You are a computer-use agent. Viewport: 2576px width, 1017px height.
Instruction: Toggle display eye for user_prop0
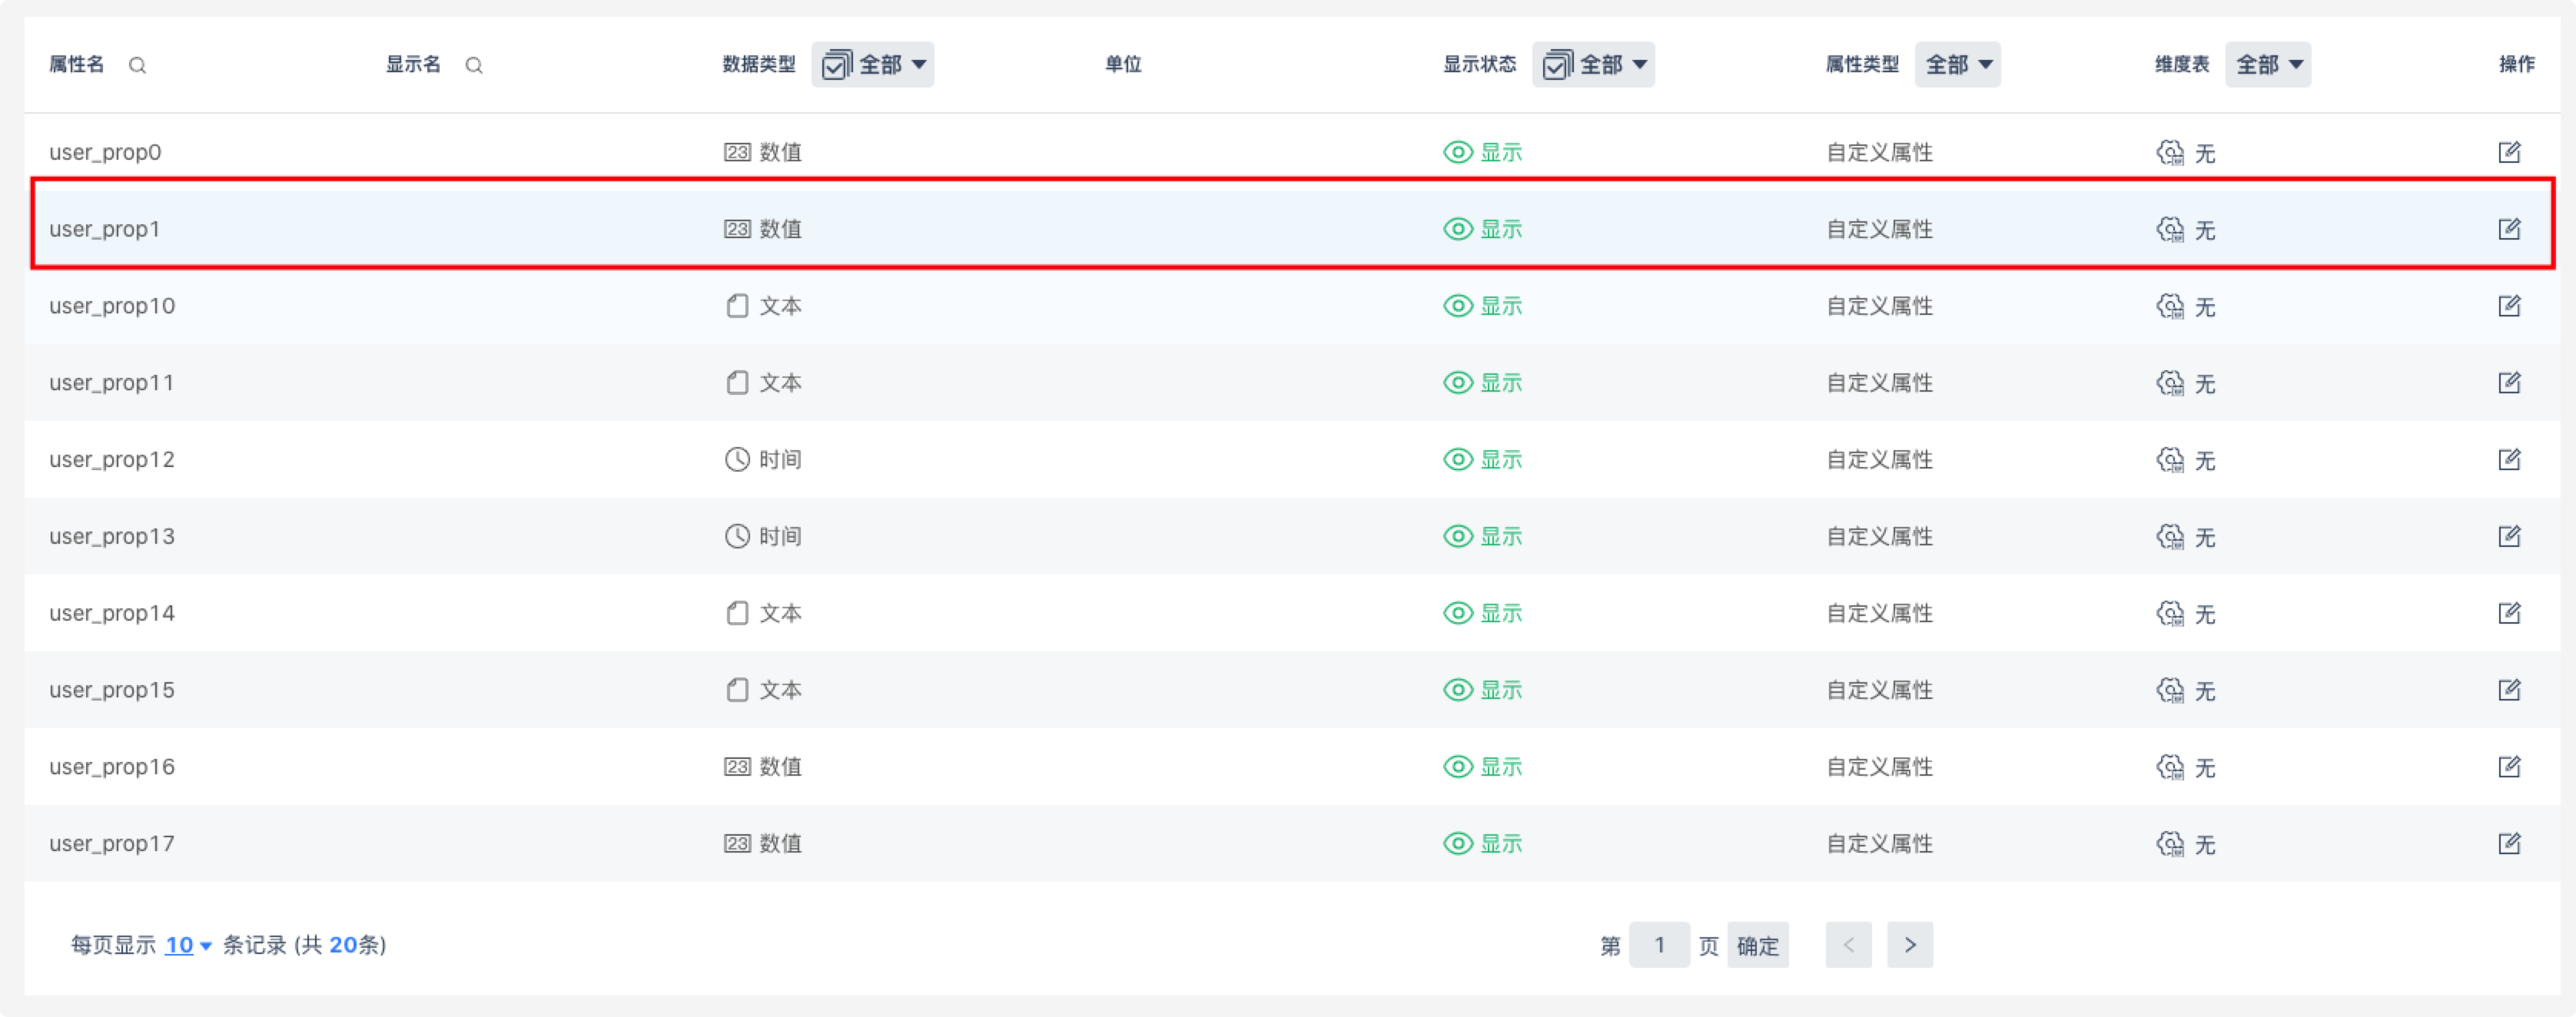pos(1458,152)
